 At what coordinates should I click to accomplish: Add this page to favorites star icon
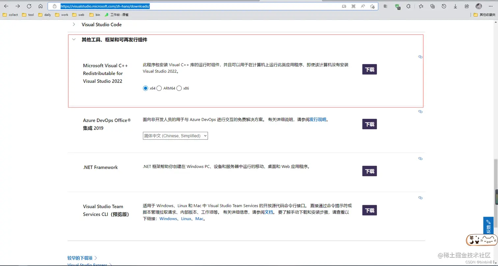click(x=372, y=6)
